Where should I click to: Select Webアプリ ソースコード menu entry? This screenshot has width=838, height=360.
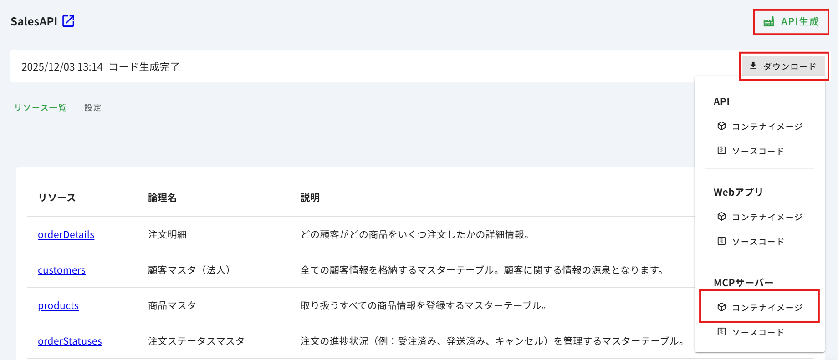tap(758, 242)
